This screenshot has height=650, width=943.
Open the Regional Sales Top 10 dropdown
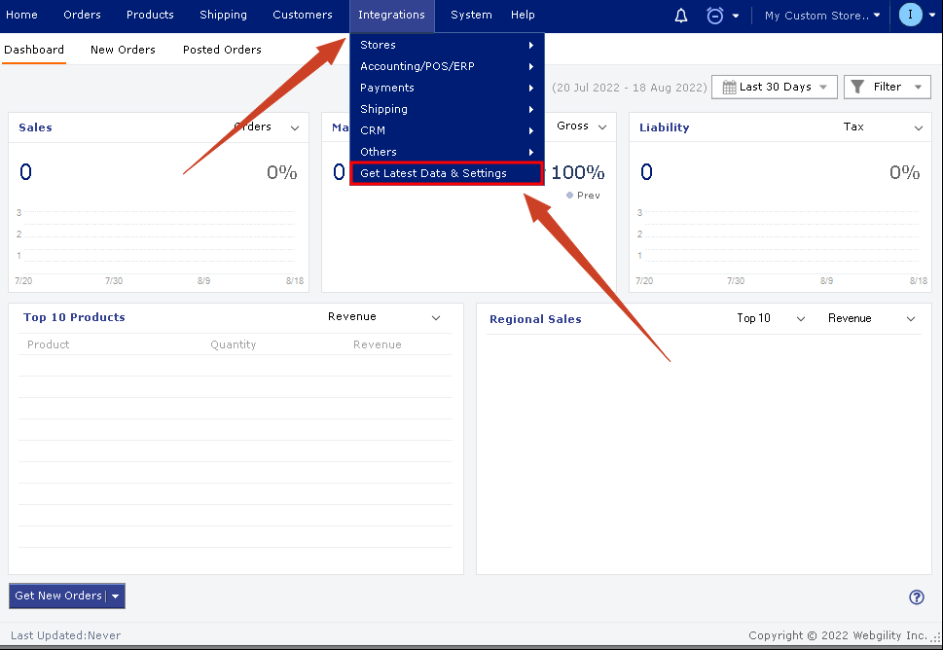(771, 318)
